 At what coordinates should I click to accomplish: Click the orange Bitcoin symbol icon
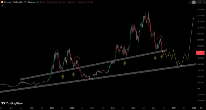click(2, 2)
